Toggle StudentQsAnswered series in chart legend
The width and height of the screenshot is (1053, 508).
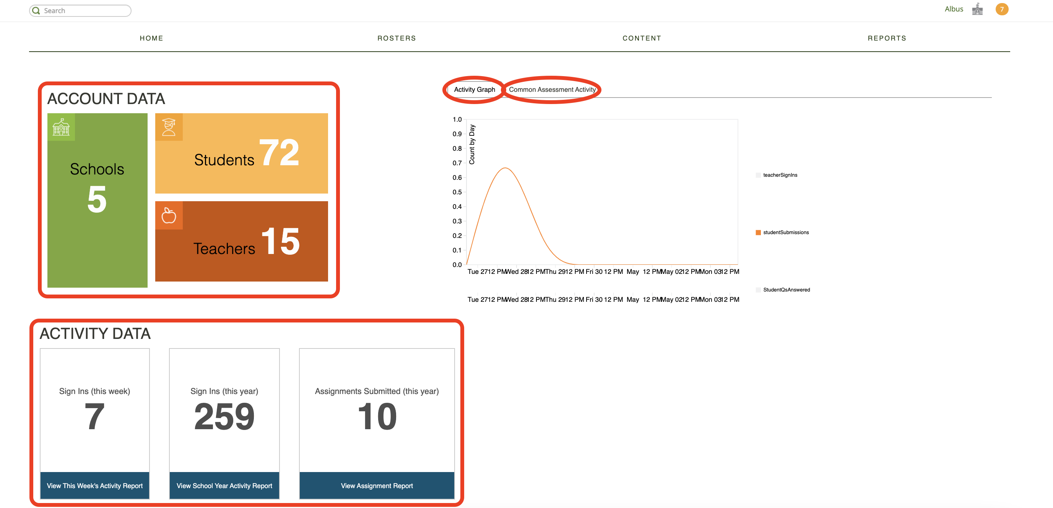(786, 290)
